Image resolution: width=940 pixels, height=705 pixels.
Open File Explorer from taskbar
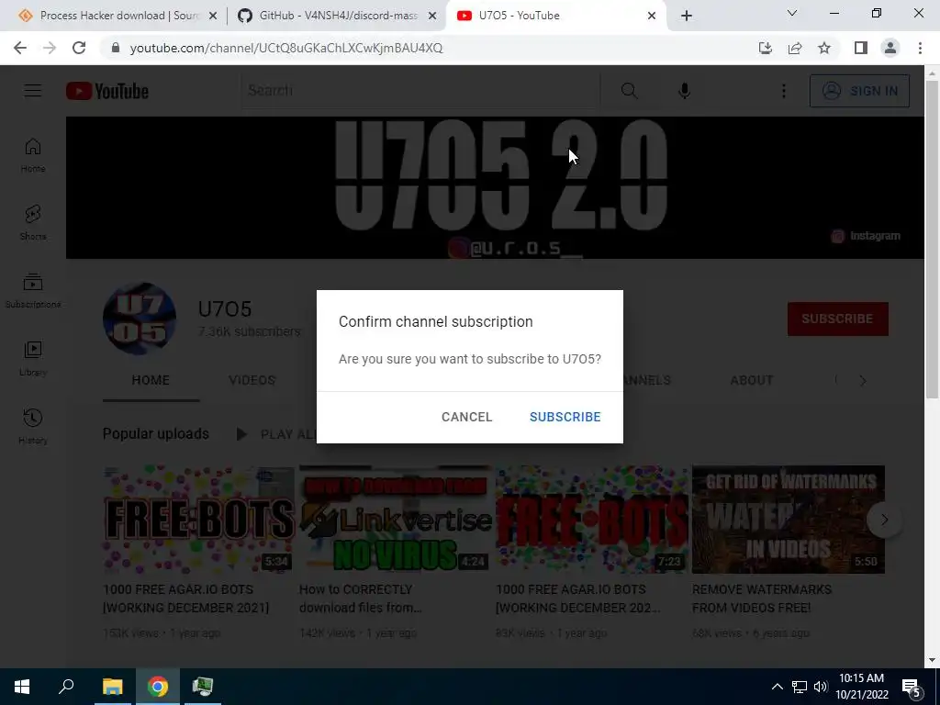[112, 687]
